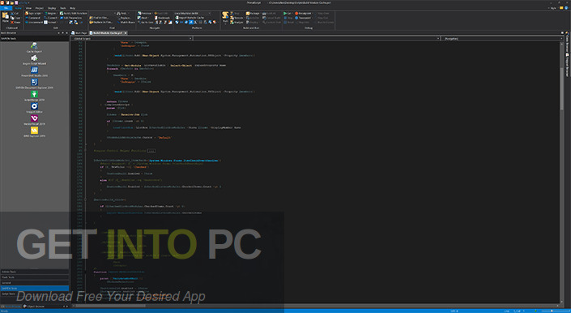The height and width of the screenshot is (313, 571).
Task: Click the Analyze button
Action: (x=236, y=22)
